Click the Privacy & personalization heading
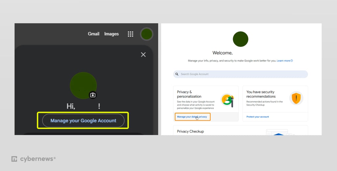 pos(189,94)
